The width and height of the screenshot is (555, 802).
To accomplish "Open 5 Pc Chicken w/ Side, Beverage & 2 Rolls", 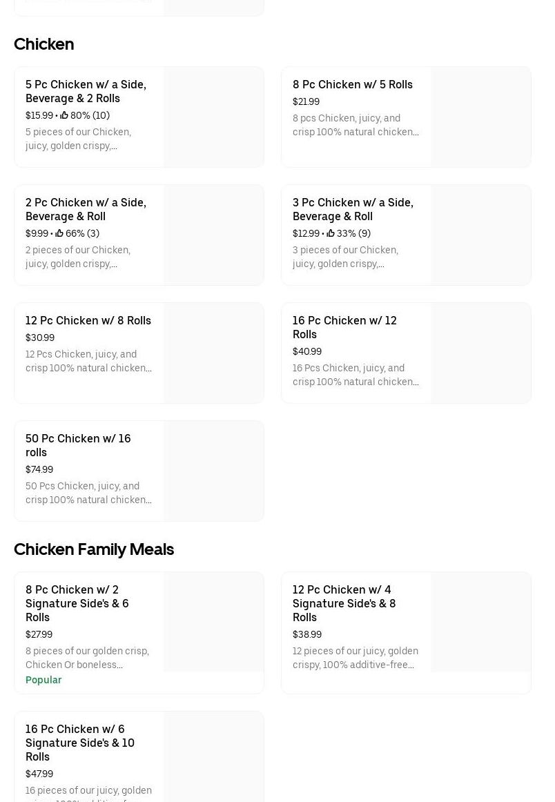I will click(x=86, y=91).
